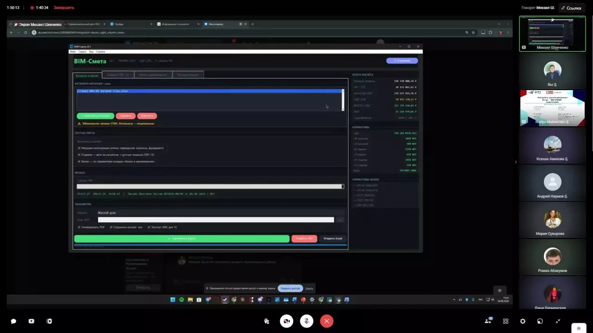The width and height of the screenshot is (593, 333).
Task: Open Роман Абакумов participant tile
Action: tap(552, 256)
